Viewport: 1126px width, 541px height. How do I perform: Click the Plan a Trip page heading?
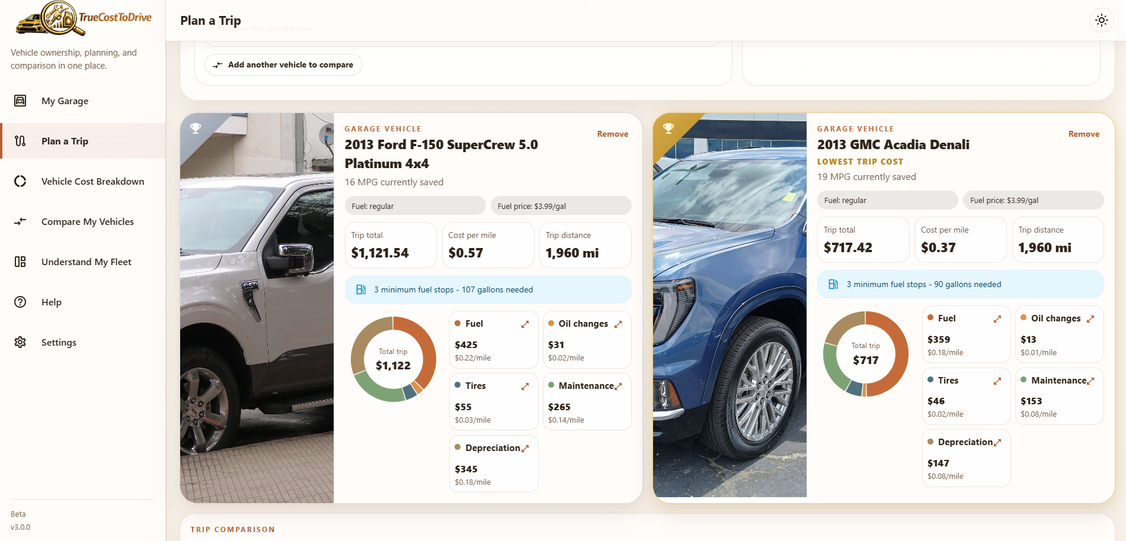(x=210, y=21)
